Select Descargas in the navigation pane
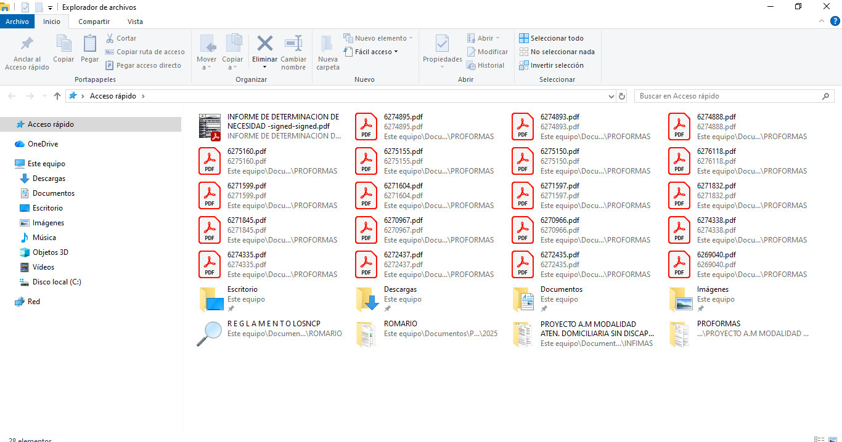The width and height of the screenshot is (842, 442). point(49,179)
